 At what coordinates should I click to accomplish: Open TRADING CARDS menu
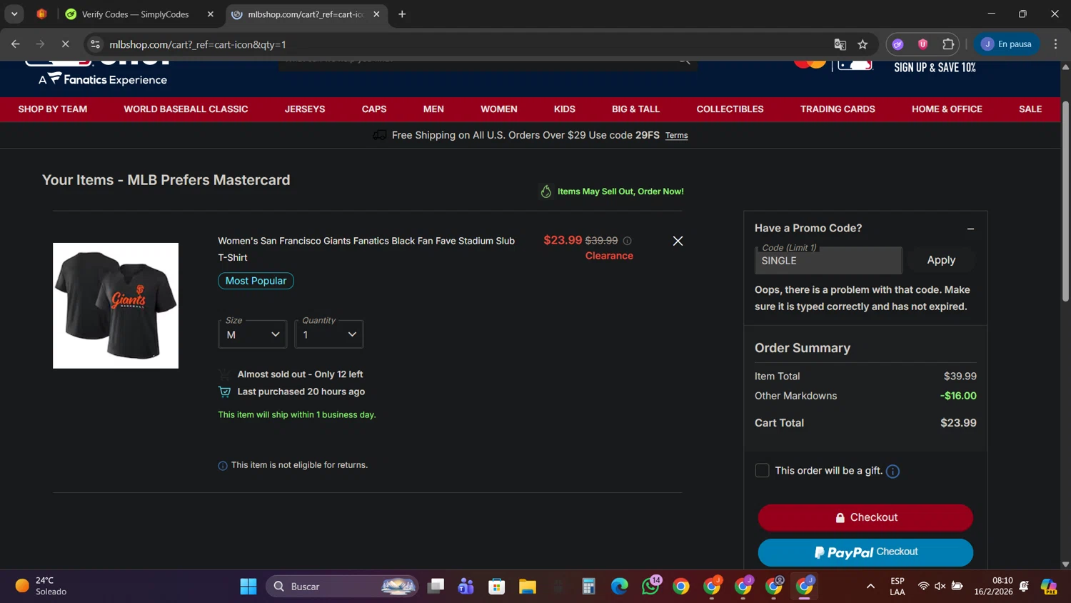838,109
